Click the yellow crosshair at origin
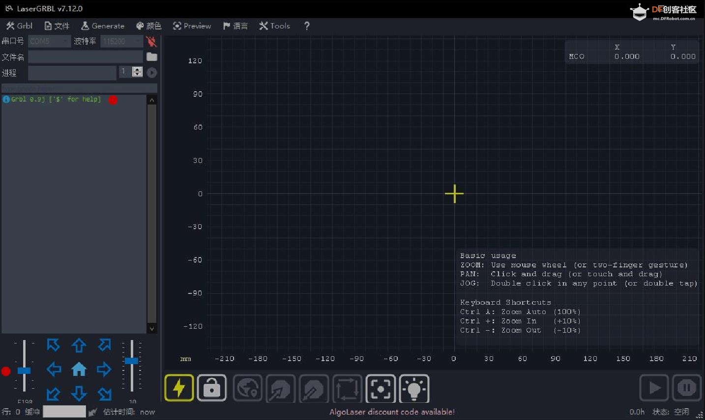This screenshot has width=705, height=420. (454, 194)
